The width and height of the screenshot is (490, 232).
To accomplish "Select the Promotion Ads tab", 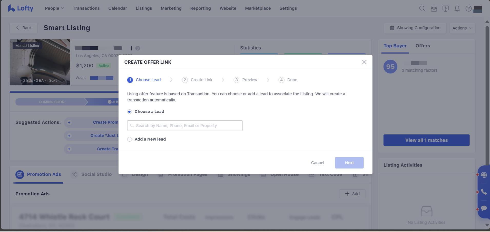I will point(38,174).
